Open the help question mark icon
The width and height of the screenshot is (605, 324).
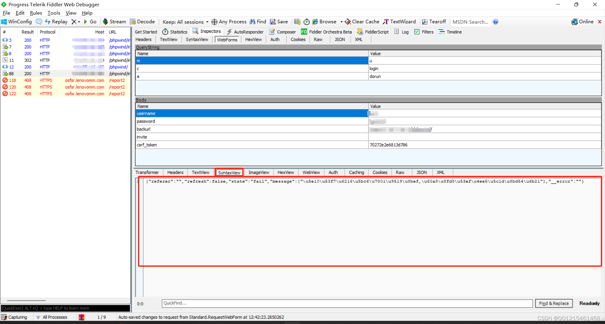point(495,22)
